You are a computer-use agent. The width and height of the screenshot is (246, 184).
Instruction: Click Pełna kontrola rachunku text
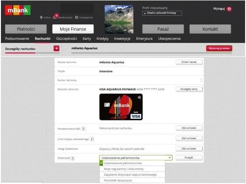coord(115,128)
